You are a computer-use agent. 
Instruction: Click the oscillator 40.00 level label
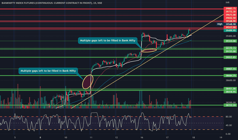(229, 125)
